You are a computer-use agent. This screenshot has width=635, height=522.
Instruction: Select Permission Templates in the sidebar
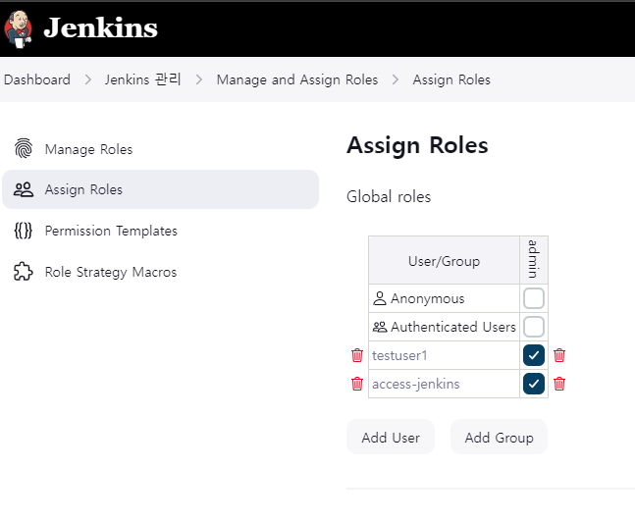click(x=111, y=231)
